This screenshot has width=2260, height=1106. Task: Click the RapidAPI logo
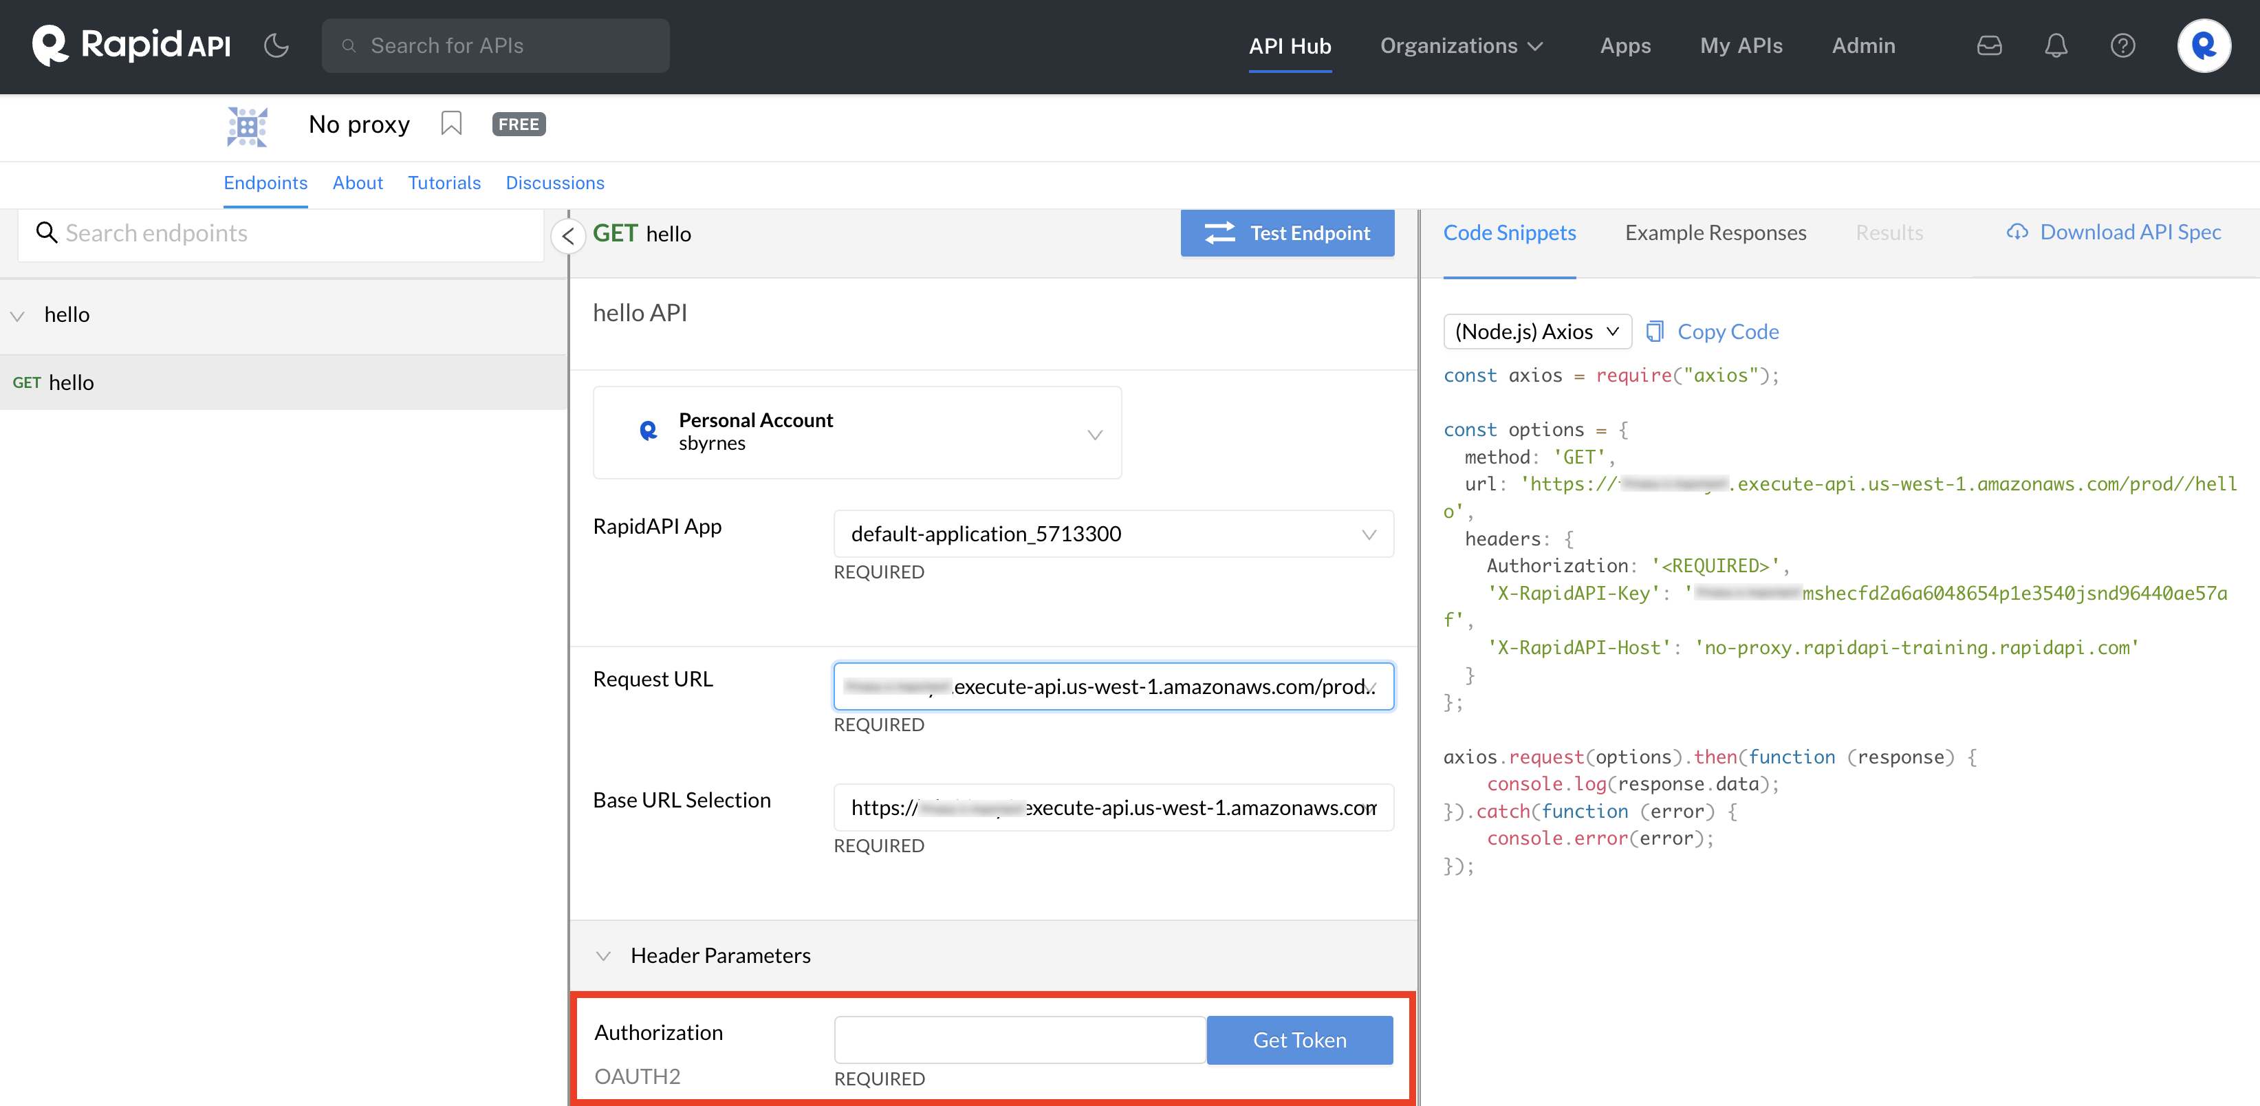[131, 45]
